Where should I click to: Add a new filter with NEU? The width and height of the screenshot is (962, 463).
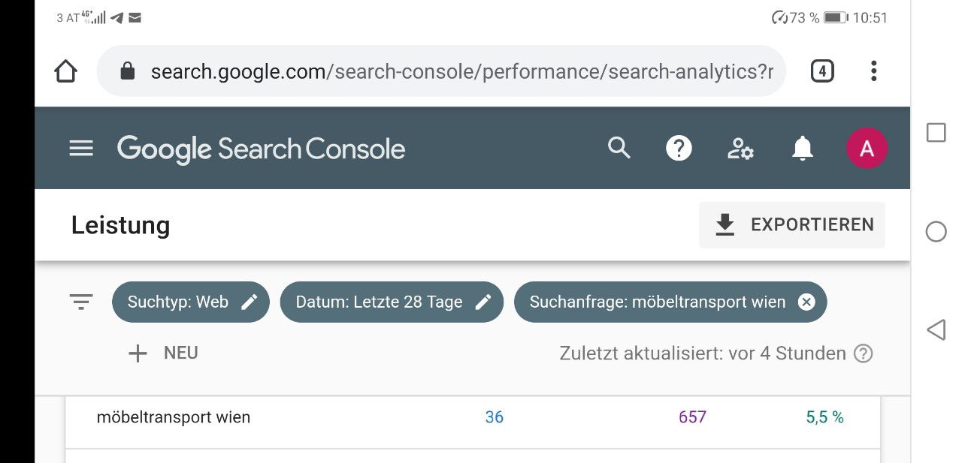[163, 353]
